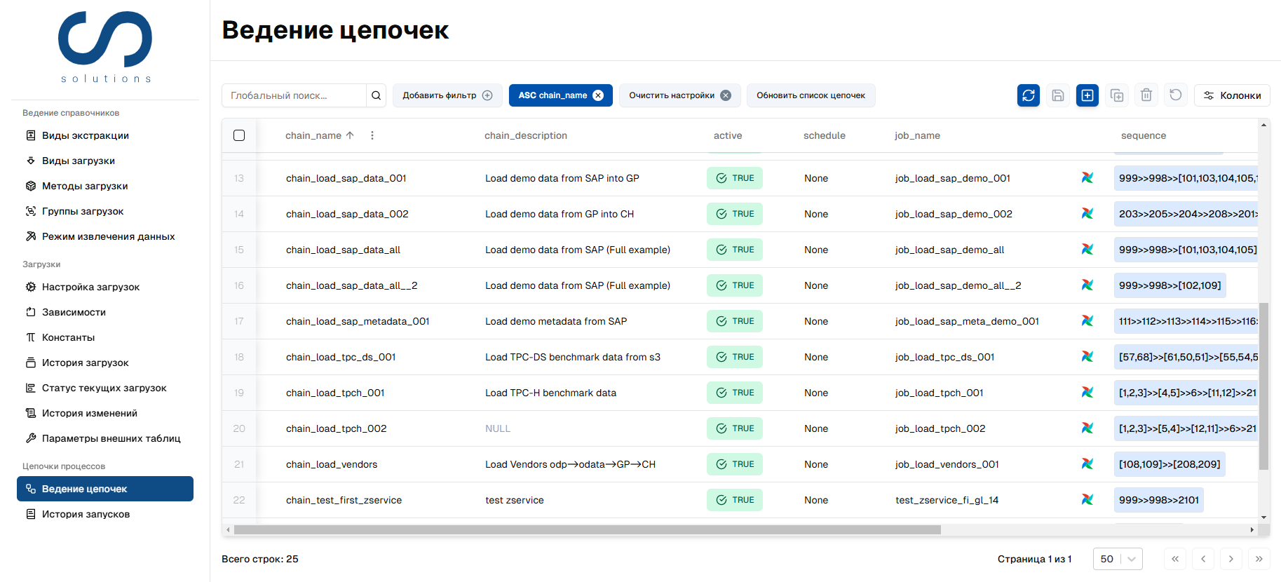Viewport: 1281px width, 582px height.
Task: Open the chain_name column options menu
Action: (x=372, y=135)
